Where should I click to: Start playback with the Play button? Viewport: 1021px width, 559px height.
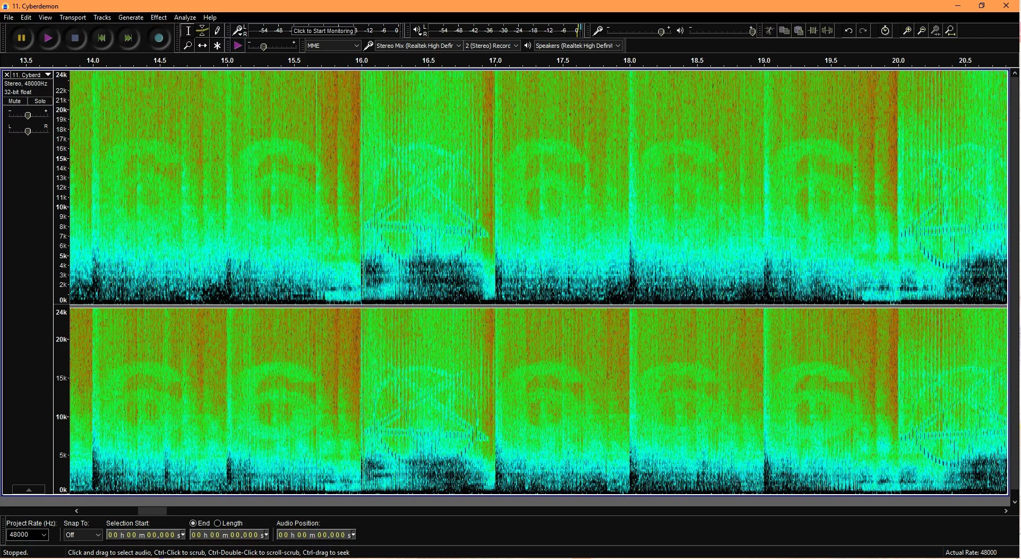click(48, 38)
